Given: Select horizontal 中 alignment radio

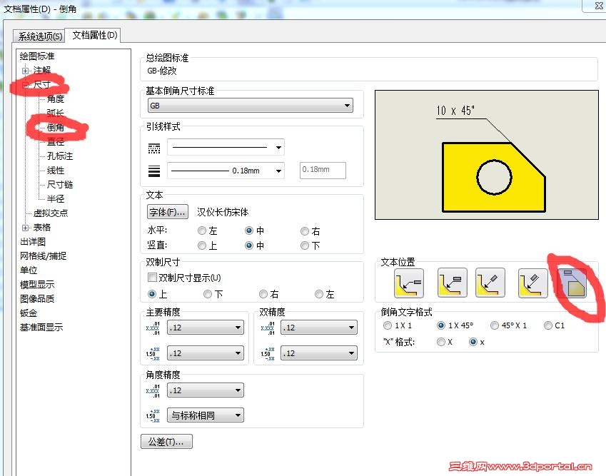Looking at the screenshot, I should 249,231.
